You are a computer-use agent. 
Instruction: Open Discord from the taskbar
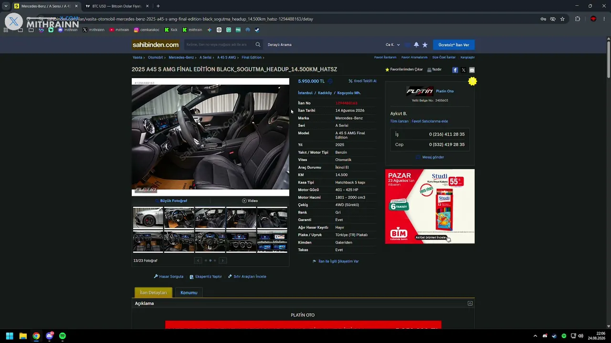coord(50,336)
